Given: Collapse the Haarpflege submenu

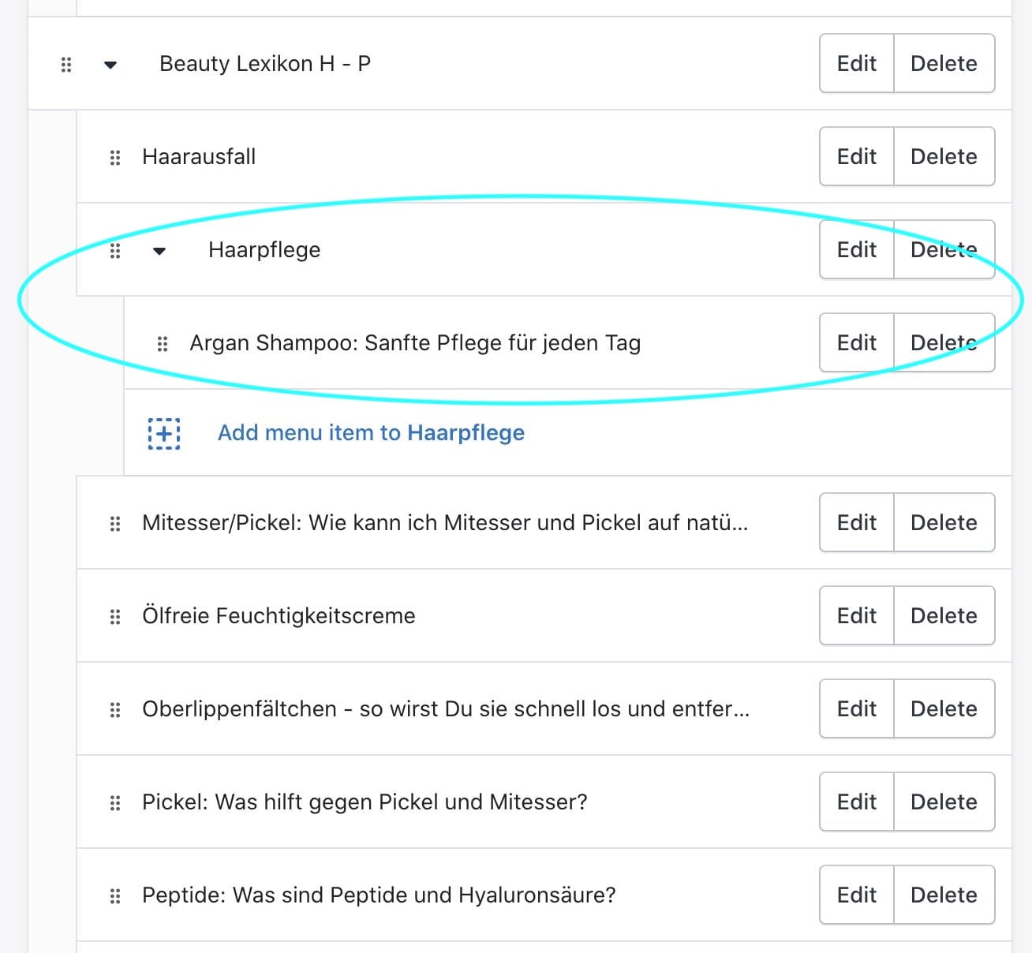Looking at the screenshot, I should (159, 251).
